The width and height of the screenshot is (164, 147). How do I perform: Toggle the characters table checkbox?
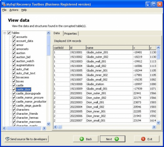click(x=14, y=109)
